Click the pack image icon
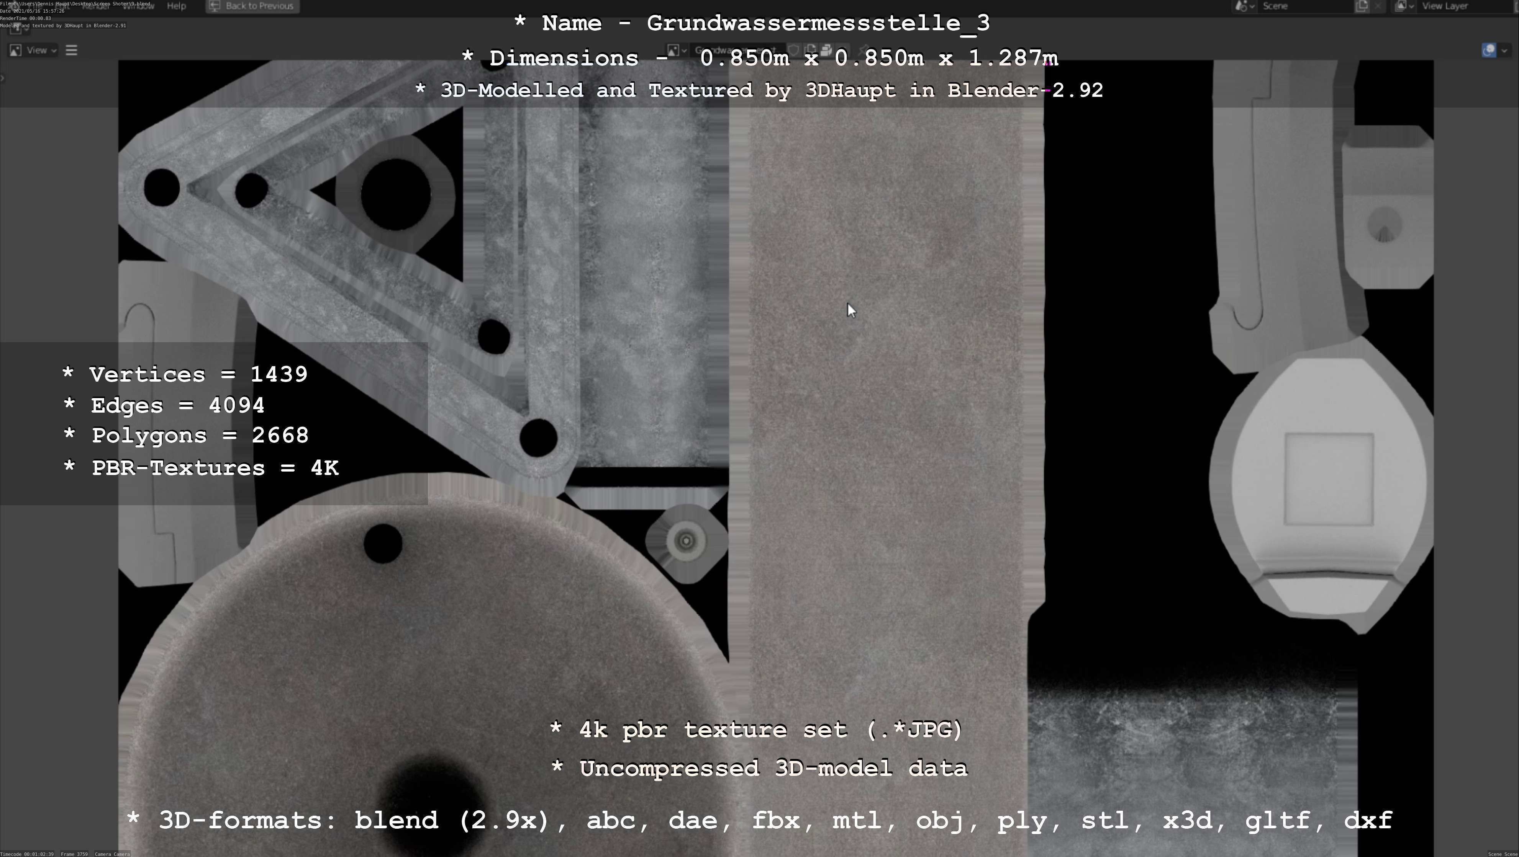Screen dimensions: 1519x857 coord(826,50)
